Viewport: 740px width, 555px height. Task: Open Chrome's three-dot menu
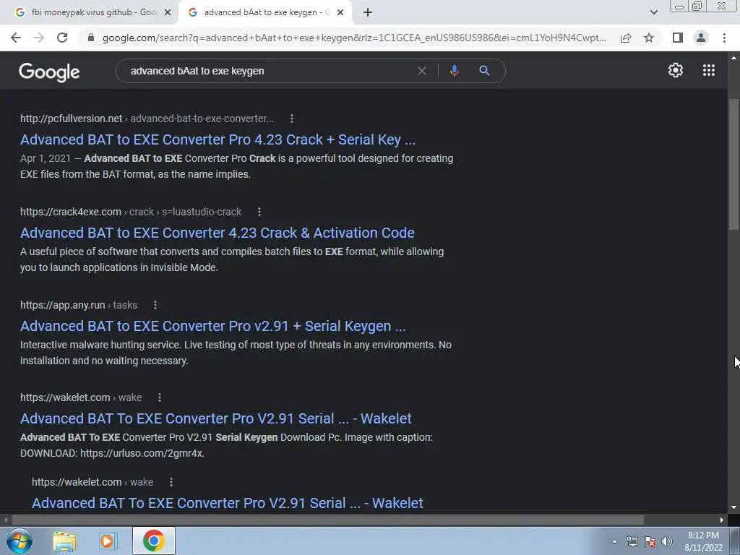click(724, 38)
